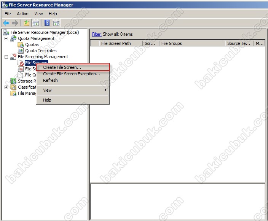The height and width of the screenshot is (221, 268).
Task: Click the Filter link
Action: pos(97,34)
